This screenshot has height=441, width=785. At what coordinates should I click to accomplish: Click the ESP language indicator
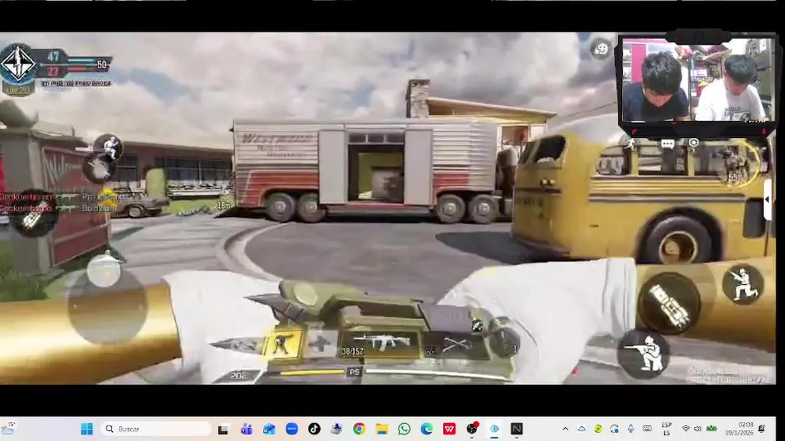[x=667, y=429]
